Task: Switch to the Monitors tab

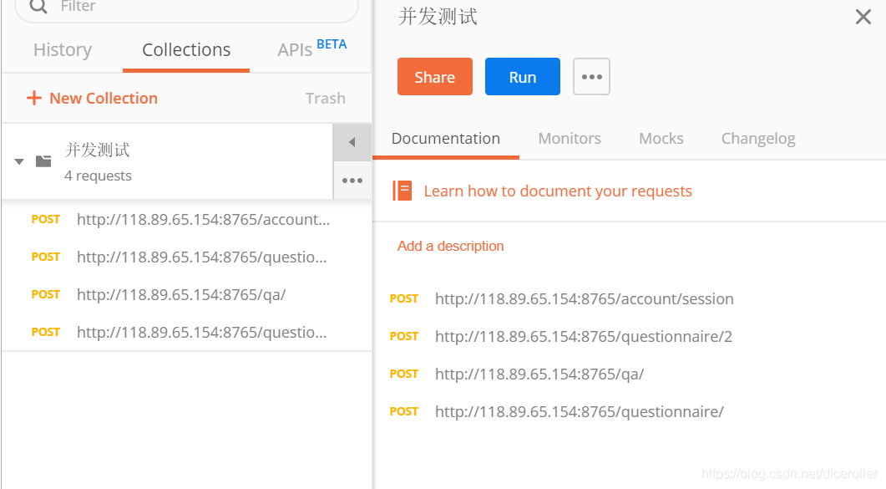Action: pos(570,139)
